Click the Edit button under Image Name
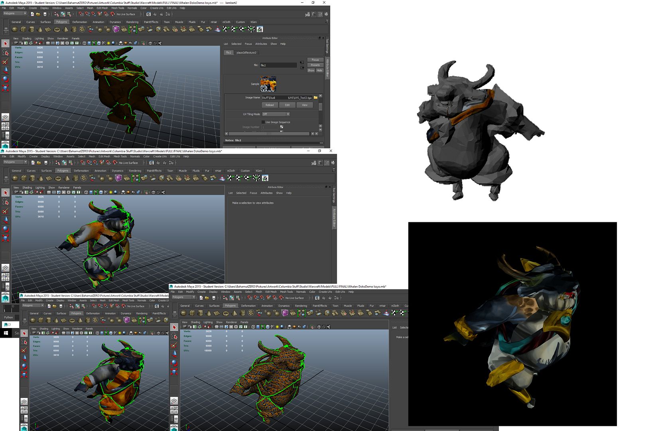Screen dimensions: 646x431 pos(287,105)
